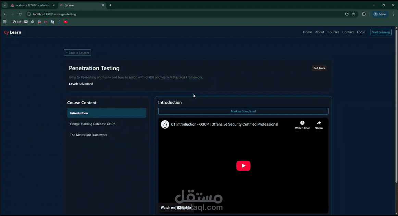The image size is (398, 216).
Task: Click the install app icon in address bar
Action: pos(347,14)
